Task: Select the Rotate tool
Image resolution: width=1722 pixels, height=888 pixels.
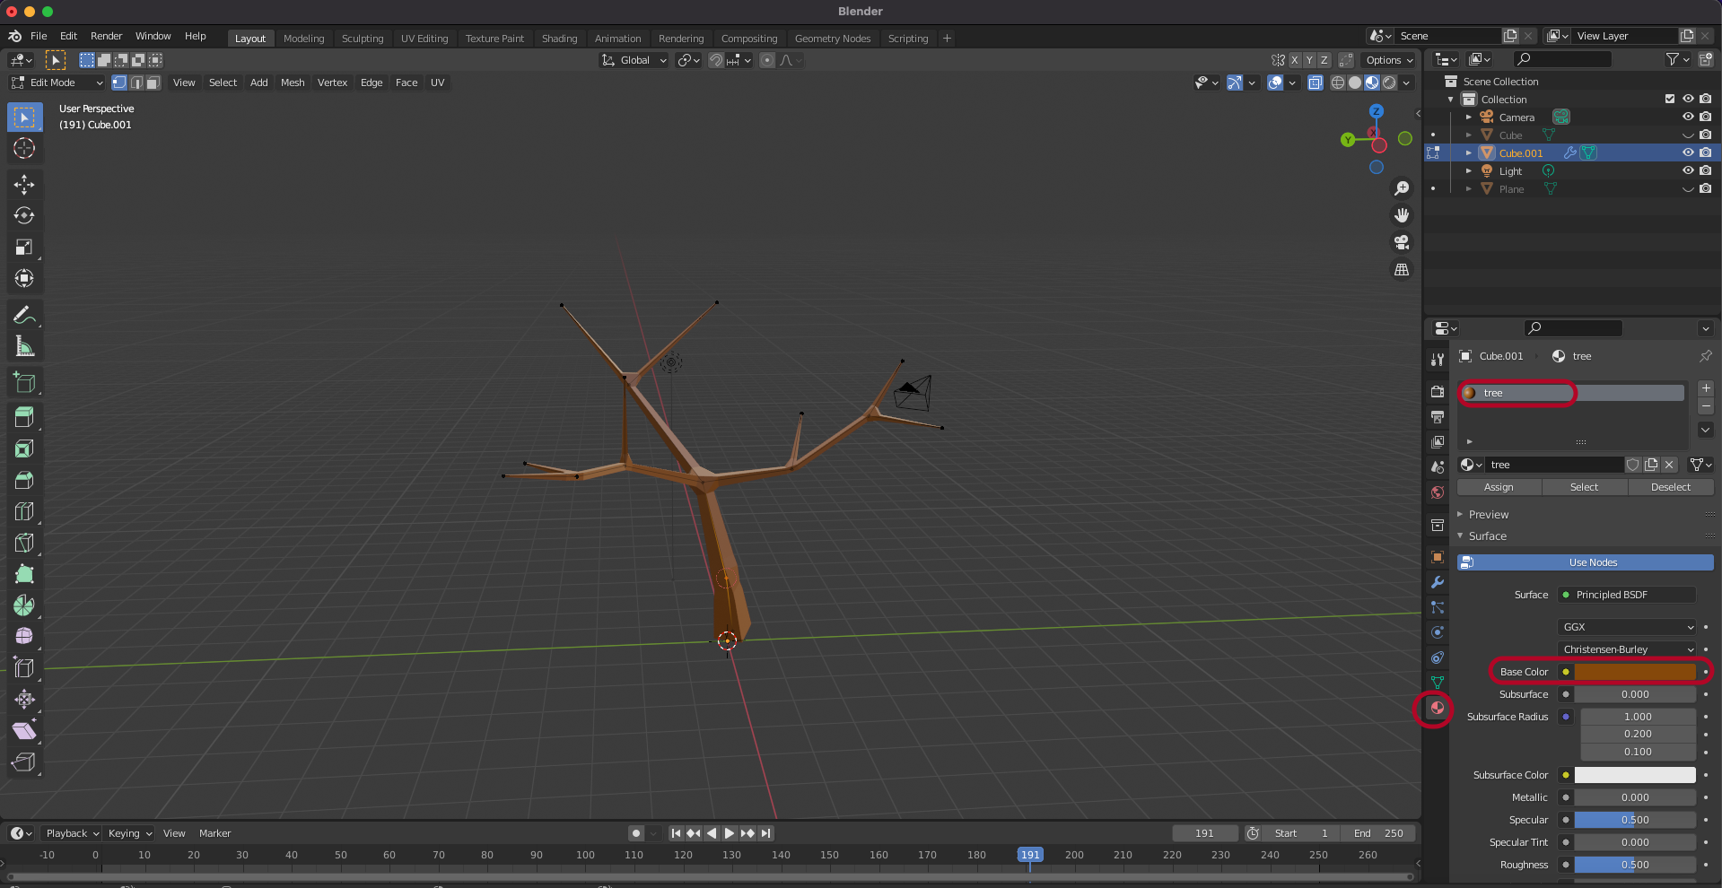Action: 24,216
